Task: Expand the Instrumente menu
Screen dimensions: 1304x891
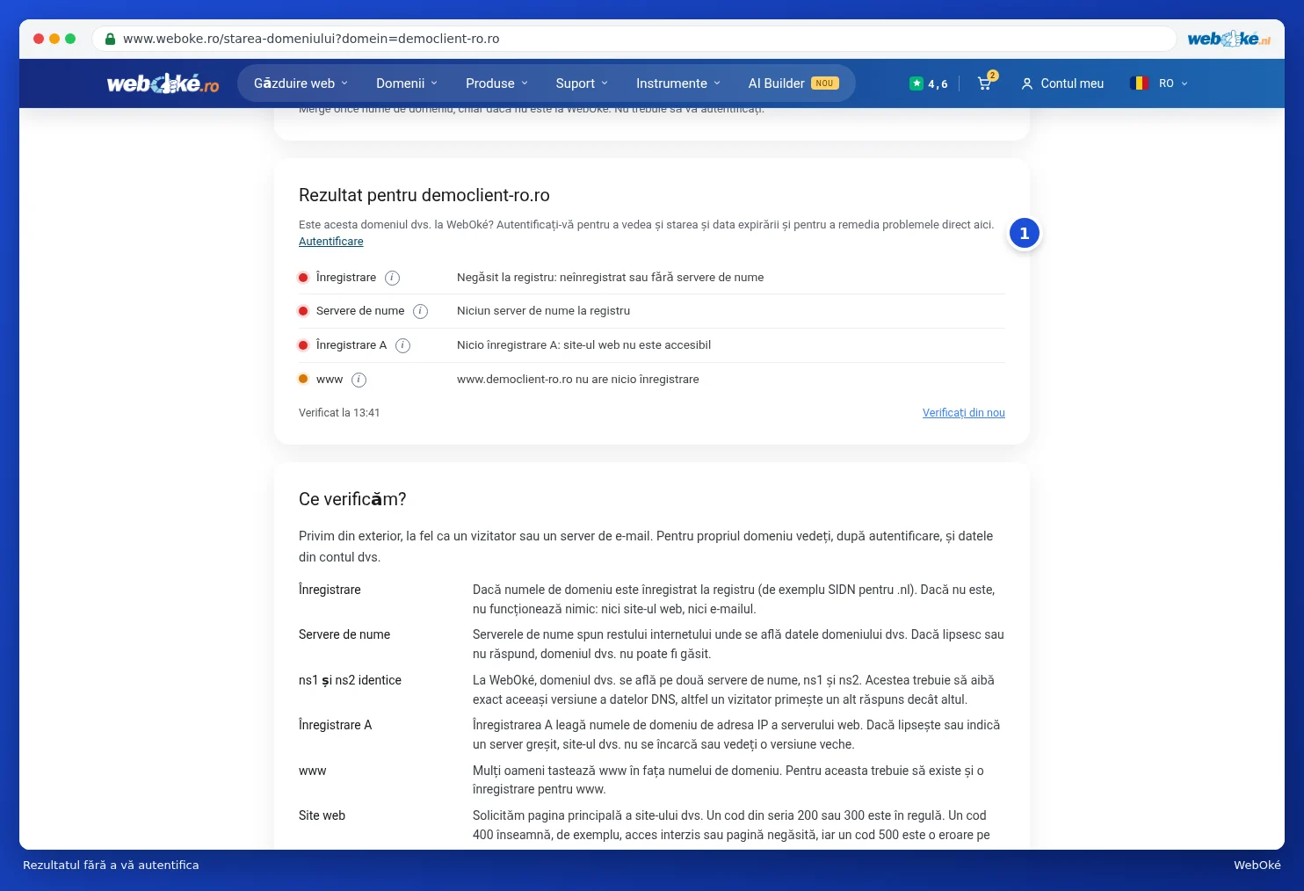Action: 678,83
